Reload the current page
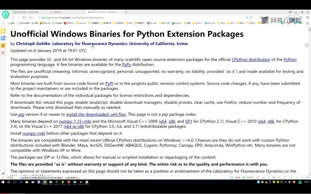 [24, 18]
